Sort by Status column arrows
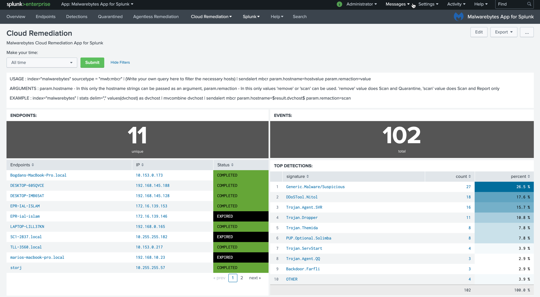The image size is (540, 297). point(232,165)
